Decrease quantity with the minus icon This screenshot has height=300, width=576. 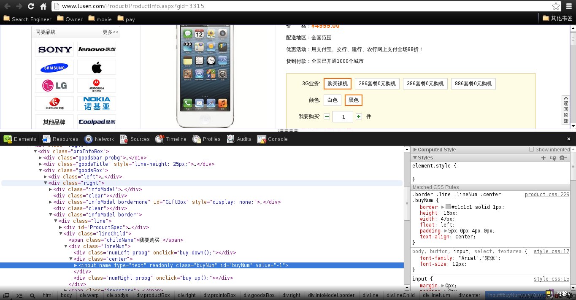tap(327, 116)
